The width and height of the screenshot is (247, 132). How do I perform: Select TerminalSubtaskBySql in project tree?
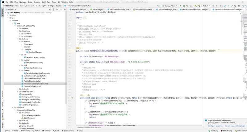pos(31,86)
